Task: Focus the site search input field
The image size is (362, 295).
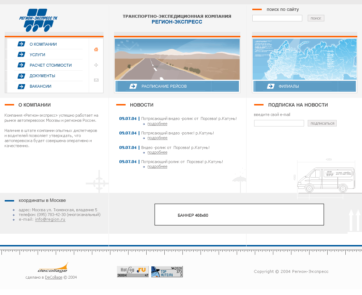Action: tap(277, 18)
